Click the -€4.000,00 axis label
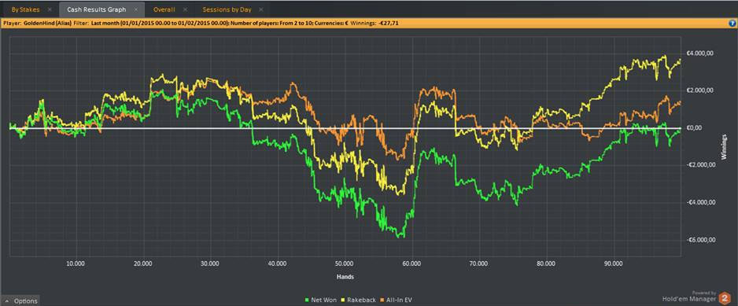 pyautogui.click(x=700, y=203)
